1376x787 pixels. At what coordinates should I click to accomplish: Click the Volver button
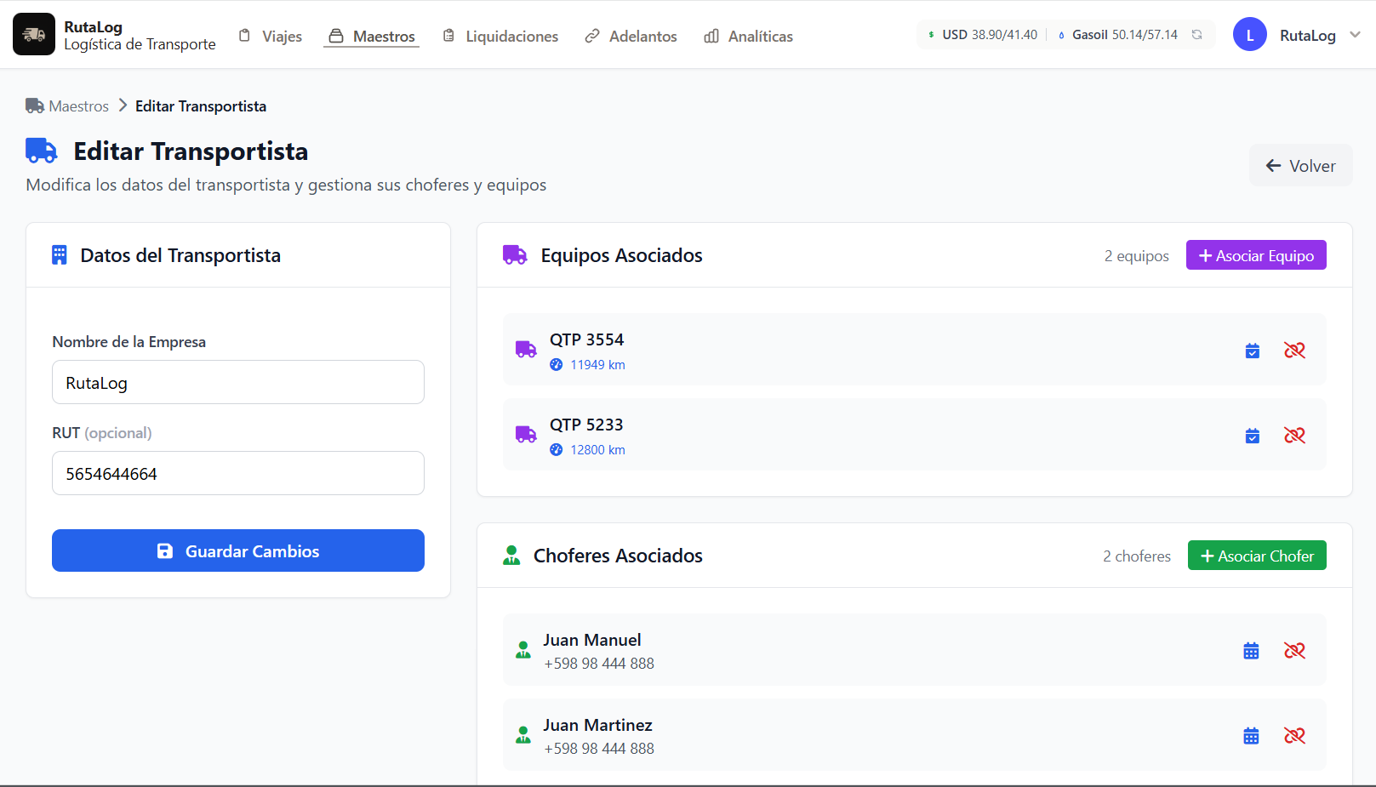point(1300,166)
